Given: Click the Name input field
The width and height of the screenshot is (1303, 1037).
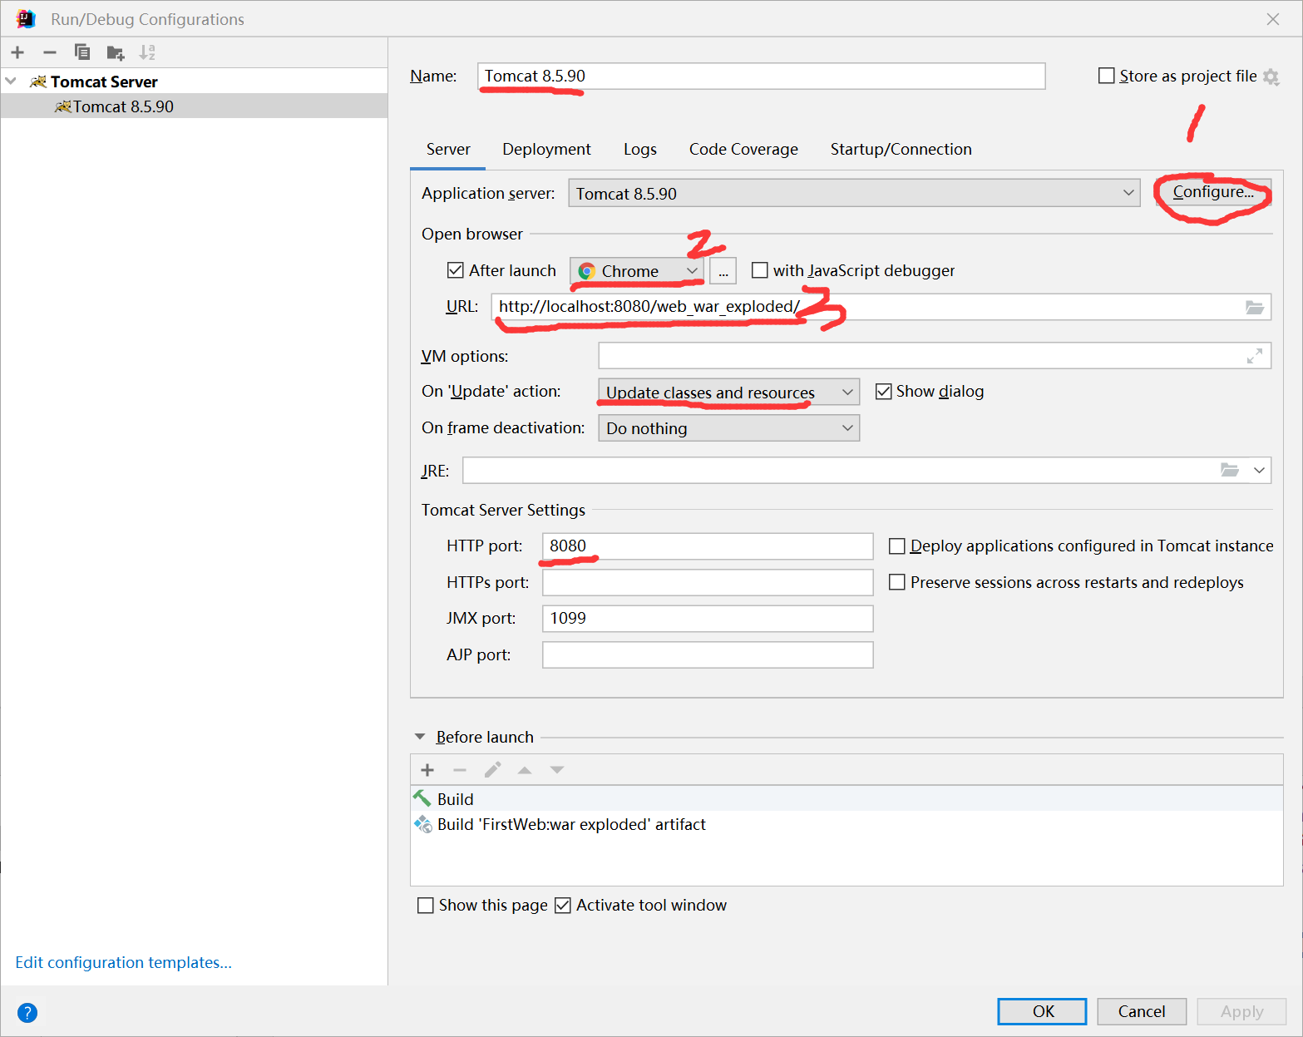Looking at the screenshot, I should (762, 76).
